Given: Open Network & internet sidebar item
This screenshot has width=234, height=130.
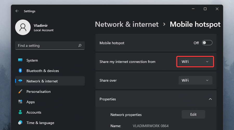Looking at the screenshot, I should click(x=42, y=81).
